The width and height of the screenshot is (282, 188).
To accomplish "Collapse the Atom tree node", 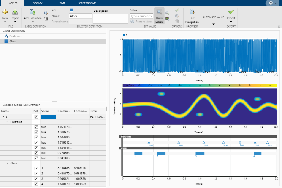I will coord(7,163).
